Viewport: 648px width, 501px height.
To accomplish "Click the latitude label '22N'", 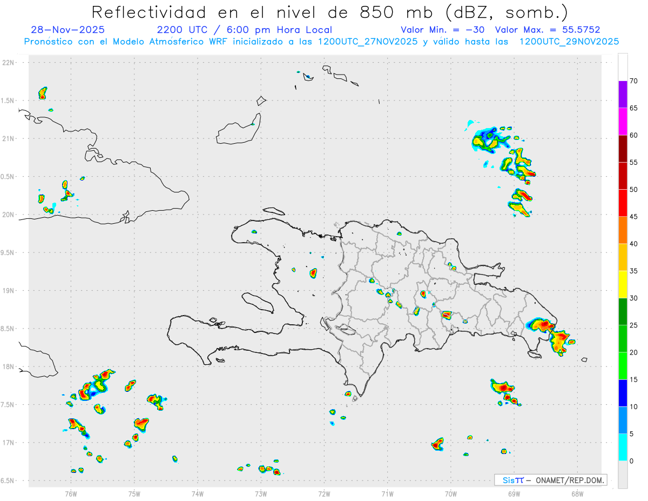I will coord(8,62).
